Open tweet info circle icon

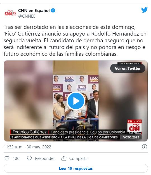pos(145,147)
